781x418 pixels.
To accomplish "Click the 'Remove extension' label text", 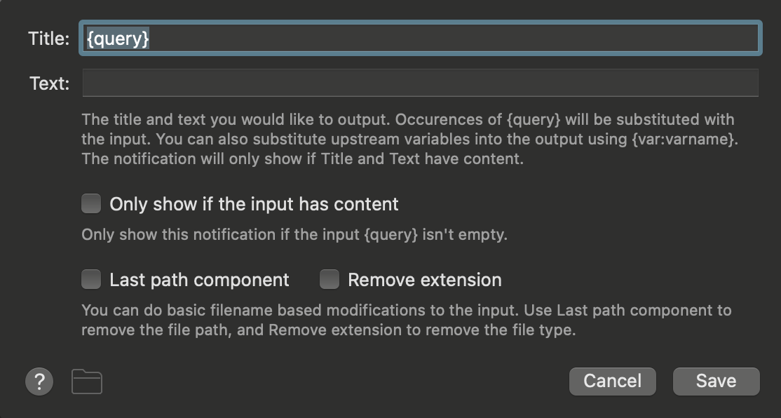I will click(424, 281).
